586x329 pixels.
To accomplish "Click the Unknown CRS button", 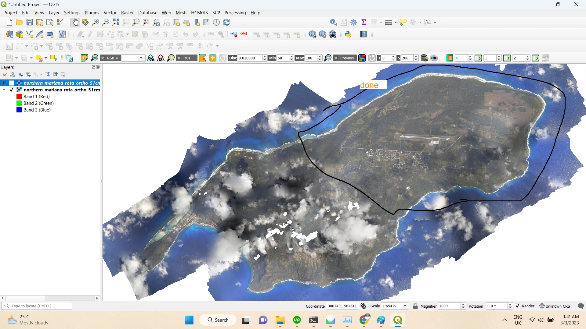I will point(555,306).
